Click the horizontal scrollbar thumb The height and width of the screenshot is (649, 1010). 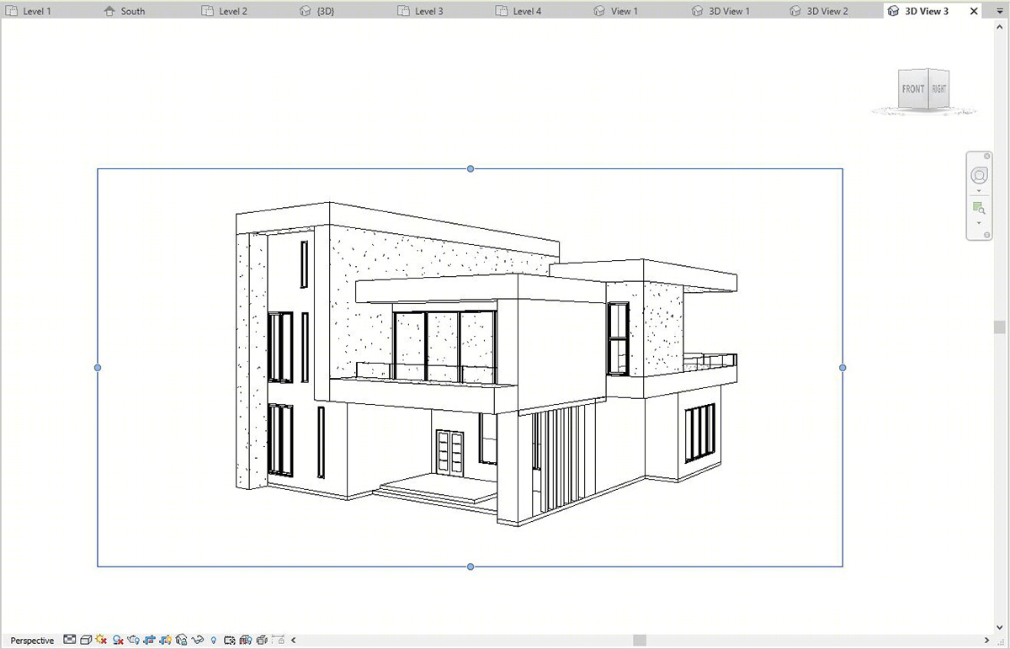[640, 641]
